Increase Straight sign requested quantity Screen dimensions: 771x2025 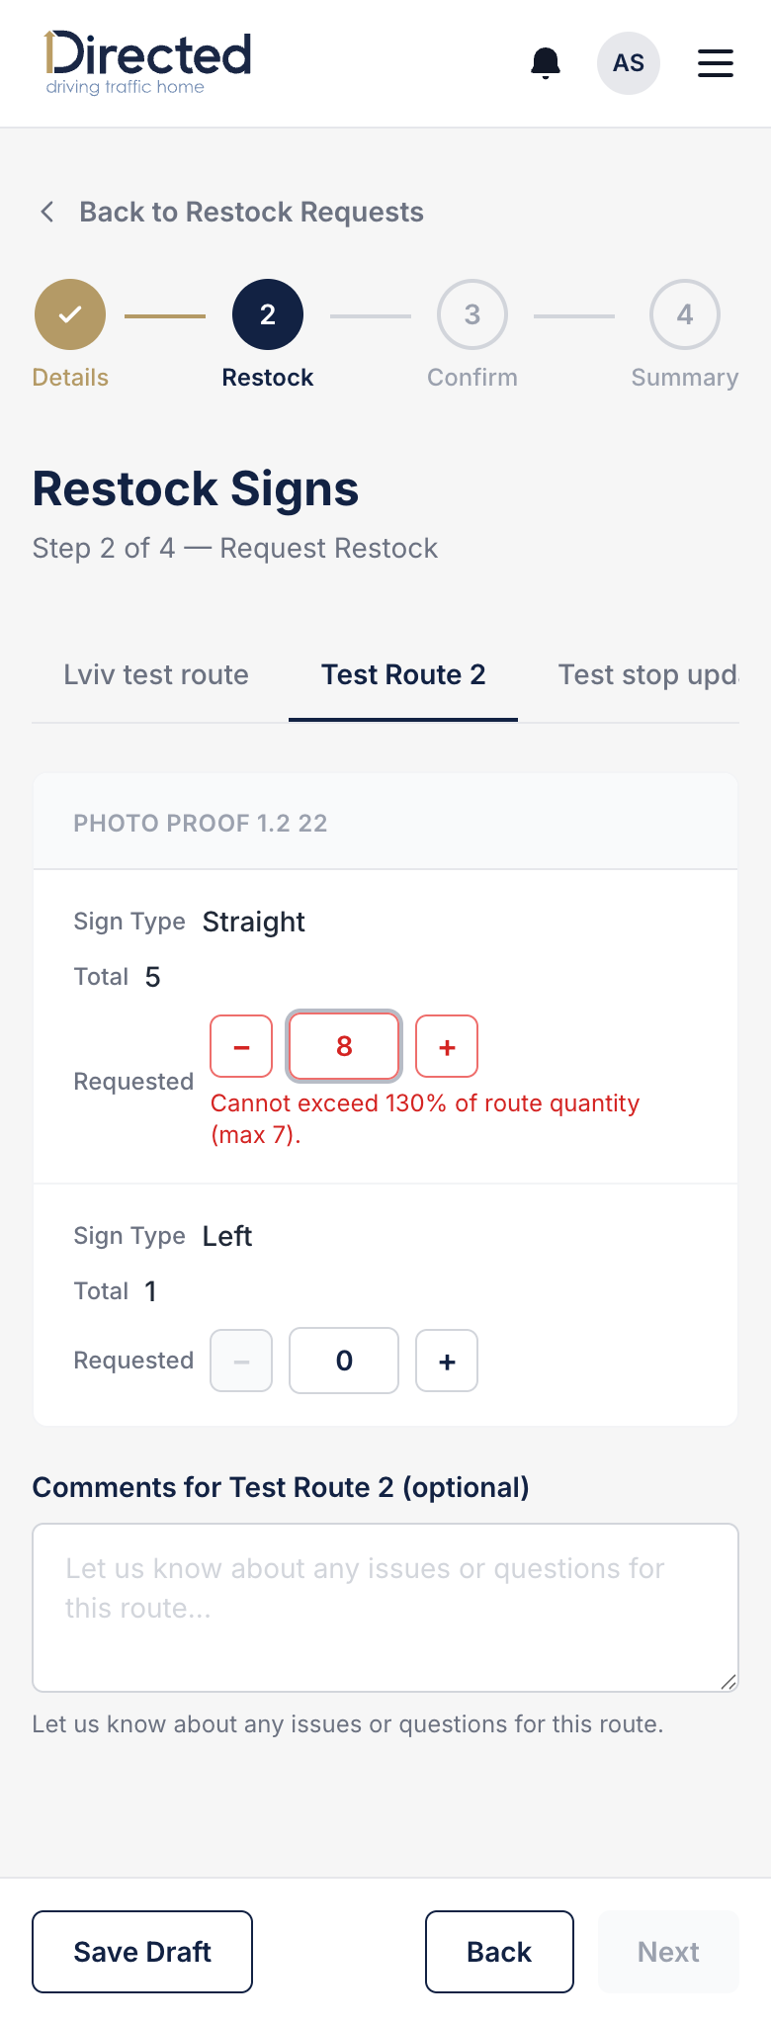tap(447, 1046)
